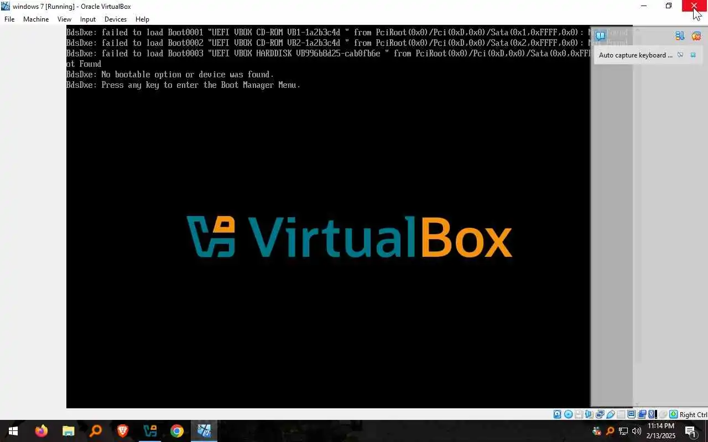Open the Input menu
This screenshot has height=442, width=708.
click(88, 19)
